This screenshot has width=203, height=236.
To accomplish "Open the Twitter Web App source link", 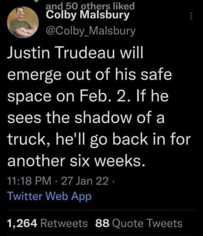I will 50,196.
